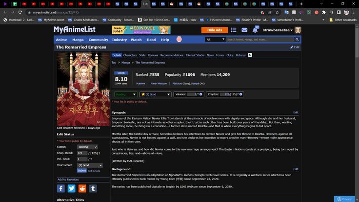
Task: Share the manga on Tumblr
Action: [x=93, y=188]
